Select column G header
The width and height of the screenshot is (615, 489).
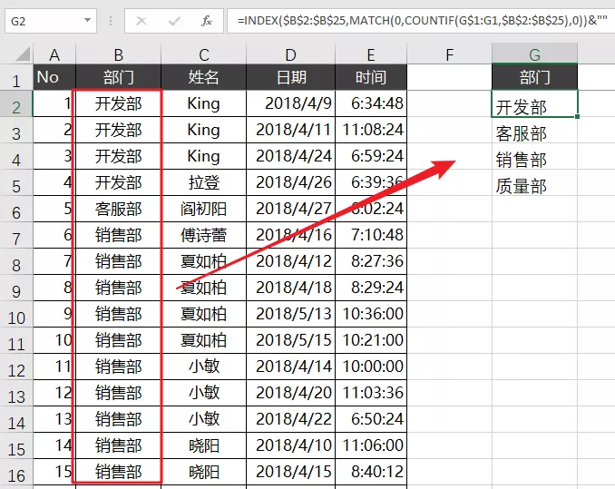(534, 54)
